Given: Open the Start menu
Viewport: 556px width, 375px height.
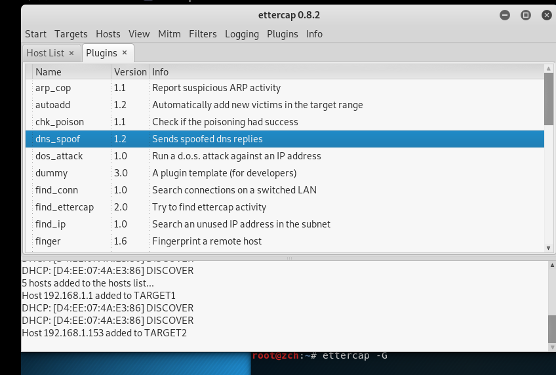Looking at the screenshot, I should (x=35, y=34).
